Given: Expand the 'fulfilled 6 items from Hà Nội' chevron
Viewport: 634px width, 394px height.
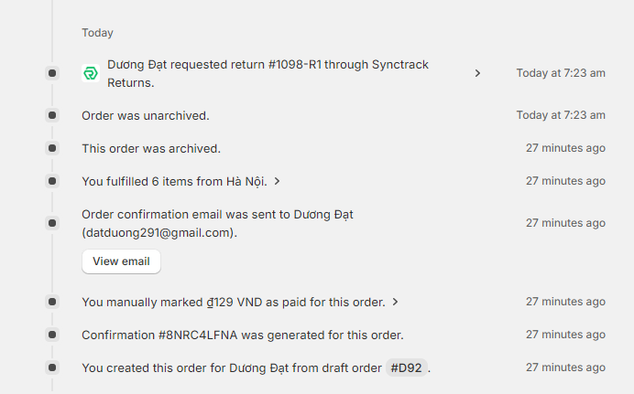Looking at the screenshot, I should coord(277,182).
